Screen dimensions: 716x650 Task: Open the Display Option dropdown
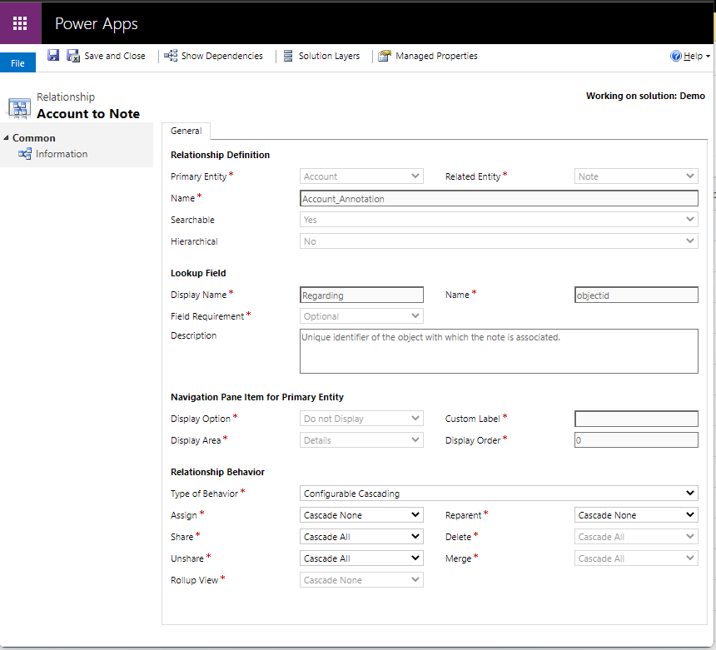361,418
